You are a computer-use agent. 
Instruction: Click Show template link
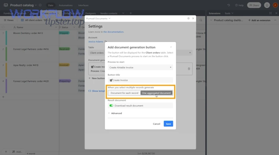tap(97, 91)
